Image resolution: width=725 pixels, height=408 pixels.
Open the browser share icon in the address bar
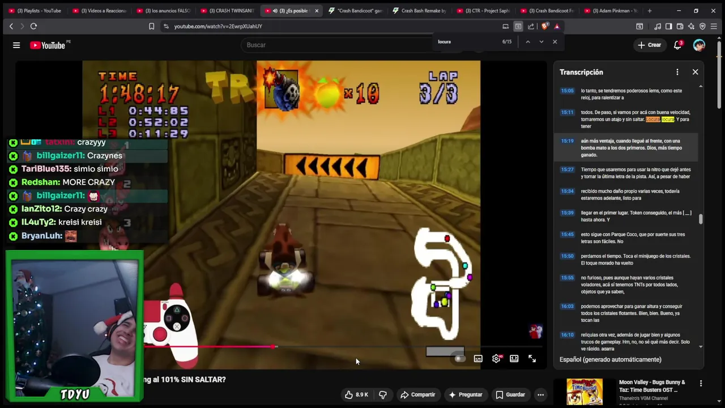pos(531,26)
